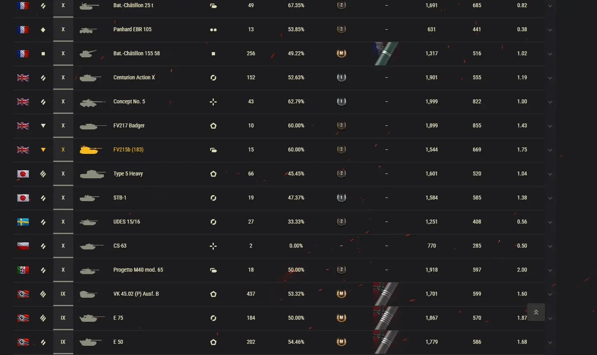This screenshot has height=355, width=597.
Task: Click the Italian flag beside Progetto M40 mod. 65
Action: click(x=23, y=270)
